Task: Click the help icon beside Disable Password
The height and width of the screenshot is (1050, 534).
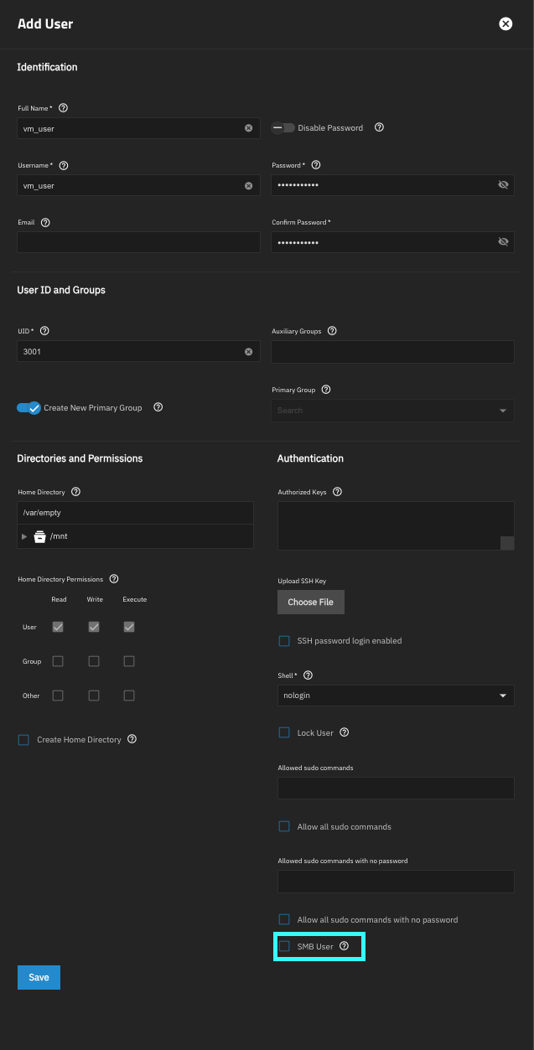Action: [x=379, y=127]
